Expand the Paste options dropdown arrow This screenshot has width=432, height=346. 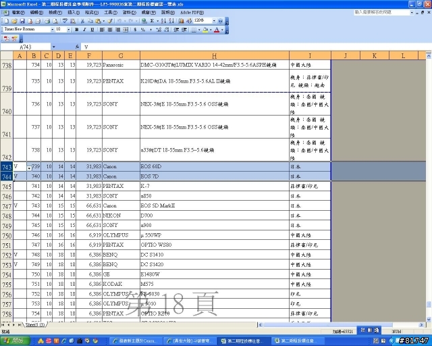coord(103,21)
